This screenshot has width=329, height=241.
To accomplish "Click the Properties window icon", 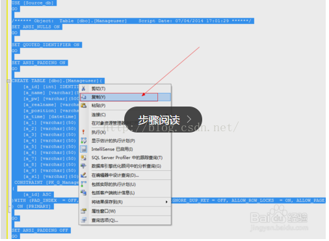I will [x=83, y=211].
